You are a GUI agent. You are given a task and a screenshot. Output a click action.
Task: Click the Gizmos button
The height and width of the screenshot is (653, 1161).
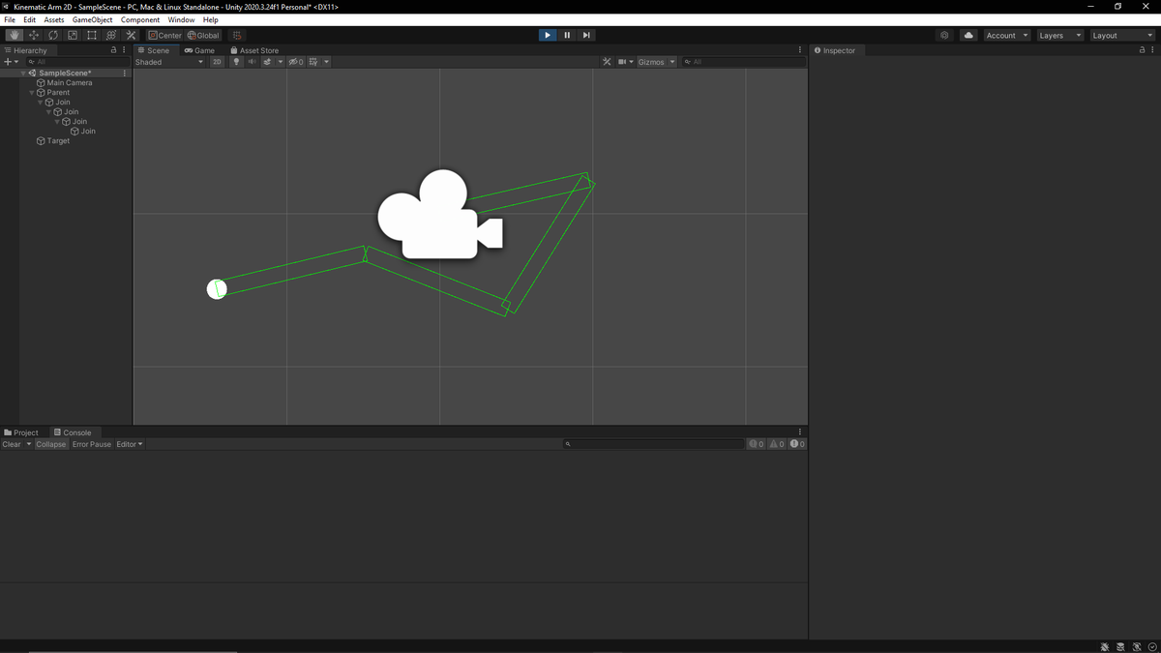[x=651, y=62]
